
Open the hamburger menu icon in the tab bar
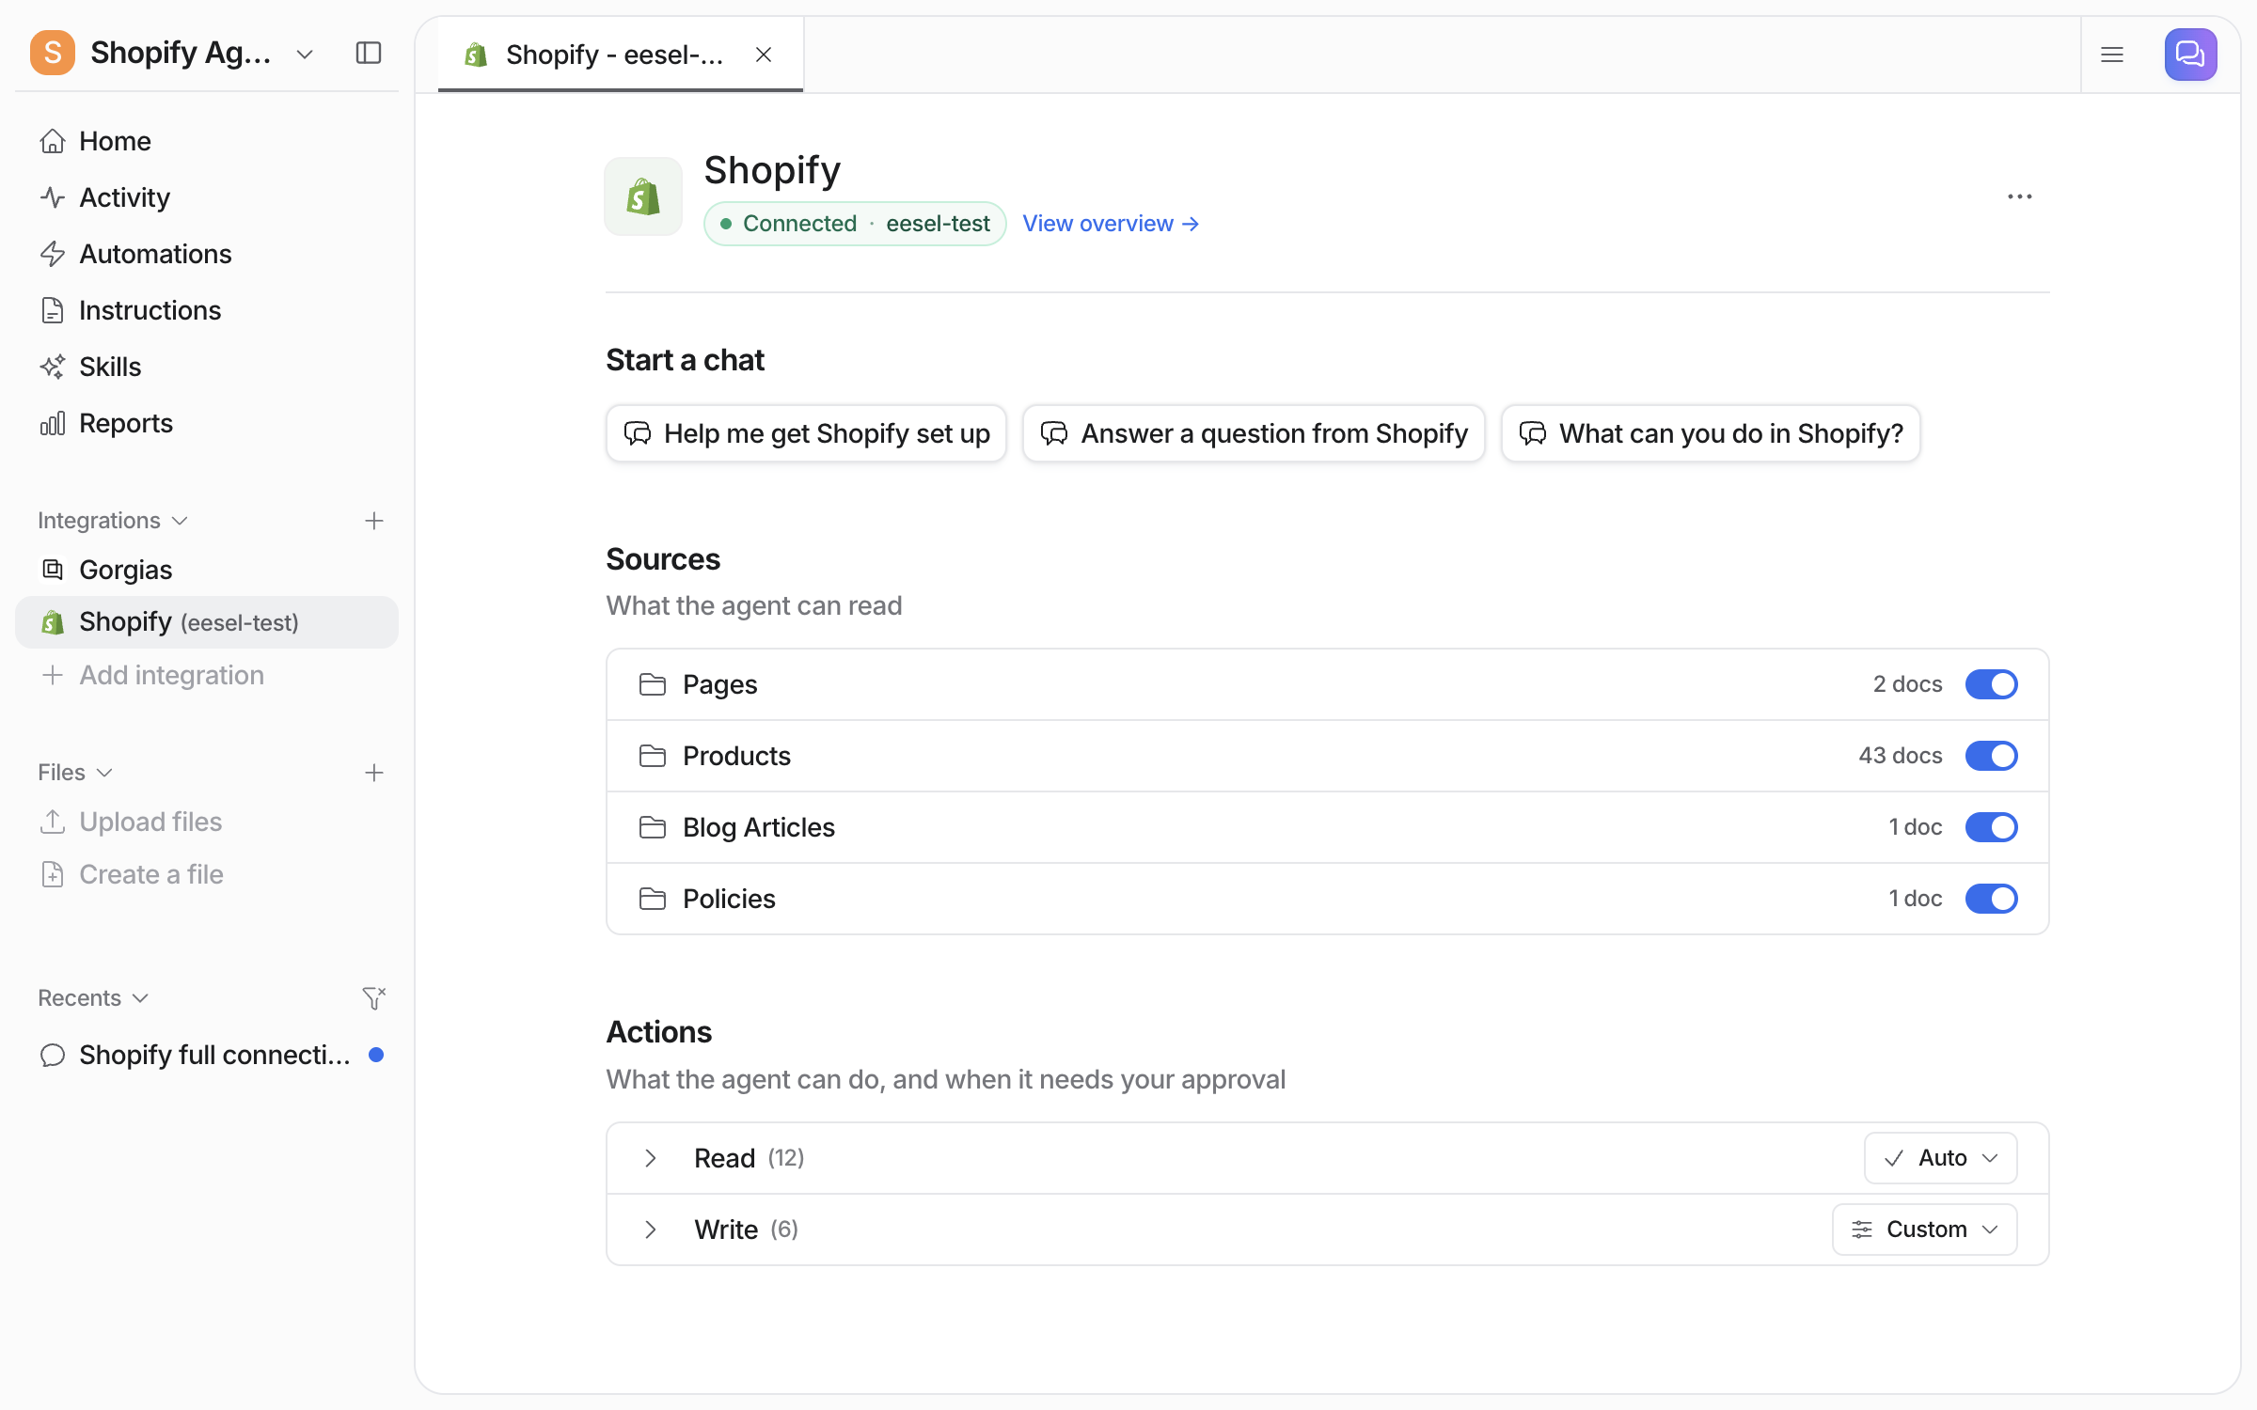pyautogui.click(x=2112, y=55)
